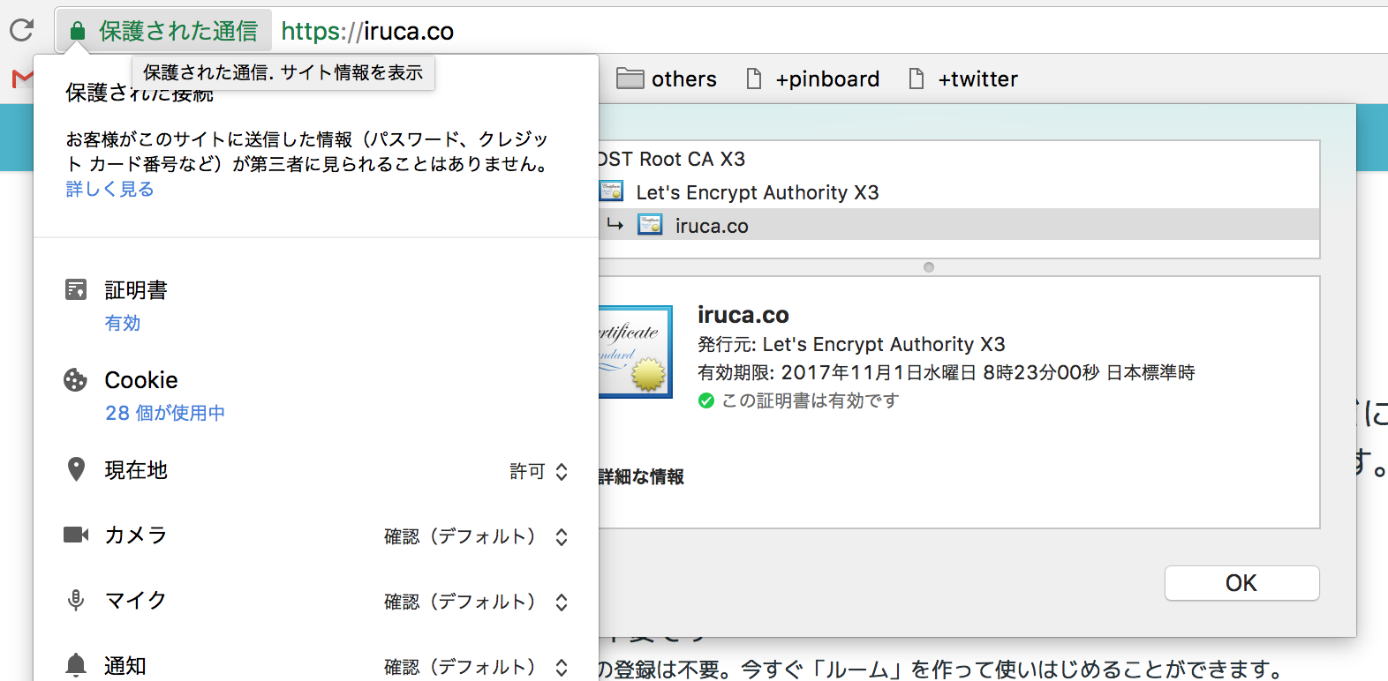Click the iruca.co certificate title text
This screenshot has width=1388, height=681.
(x=743, y=315)
